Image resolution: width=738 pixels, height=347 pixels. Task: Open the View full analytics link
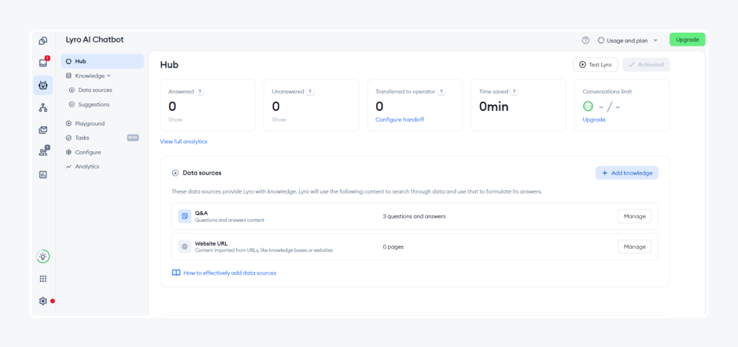183,142
